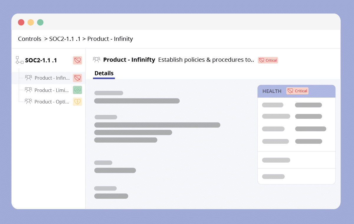Click the Critical badge in the HEALTH panel header

[297, 91]
